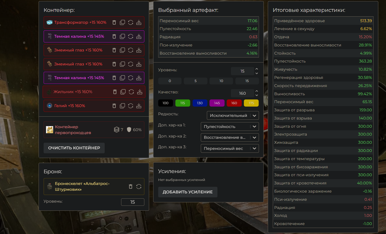
Task: Duplicate the Гелий artifact via its copy icon
Action: click(x=122, y=106)
